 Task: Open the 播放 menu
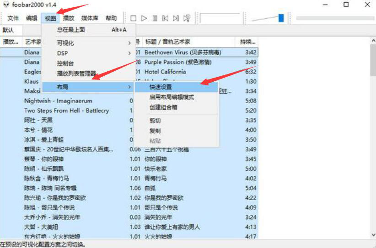(69, 18)
